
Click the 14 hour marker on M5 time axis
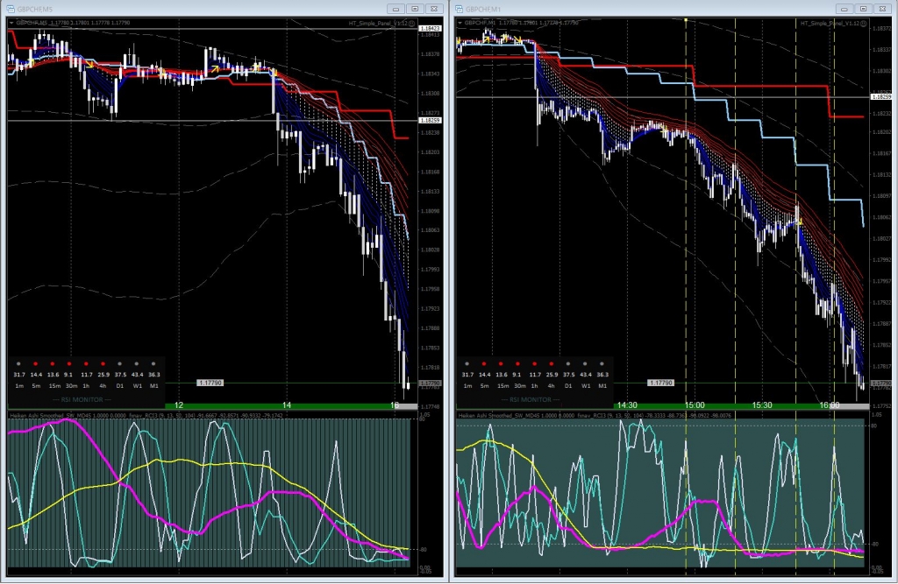287,405
